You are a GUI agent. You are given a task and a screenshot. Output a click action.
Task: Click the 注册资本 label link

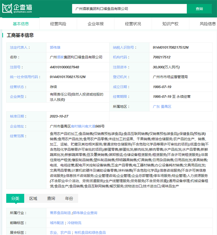[120, 67]
